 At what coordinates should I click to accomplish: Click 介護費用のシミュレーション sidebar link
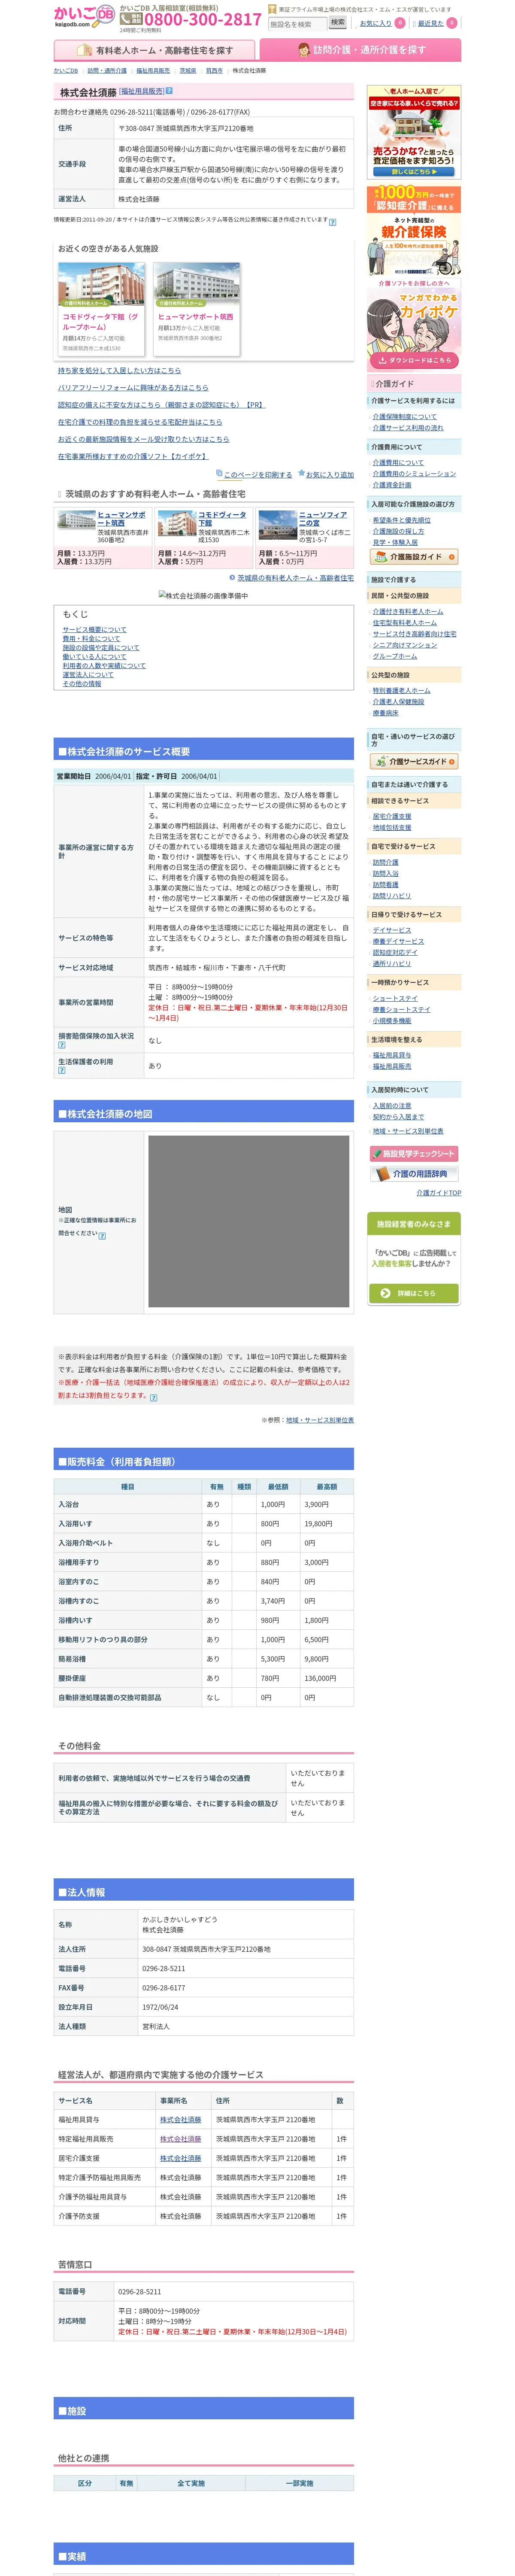point(414,474)
